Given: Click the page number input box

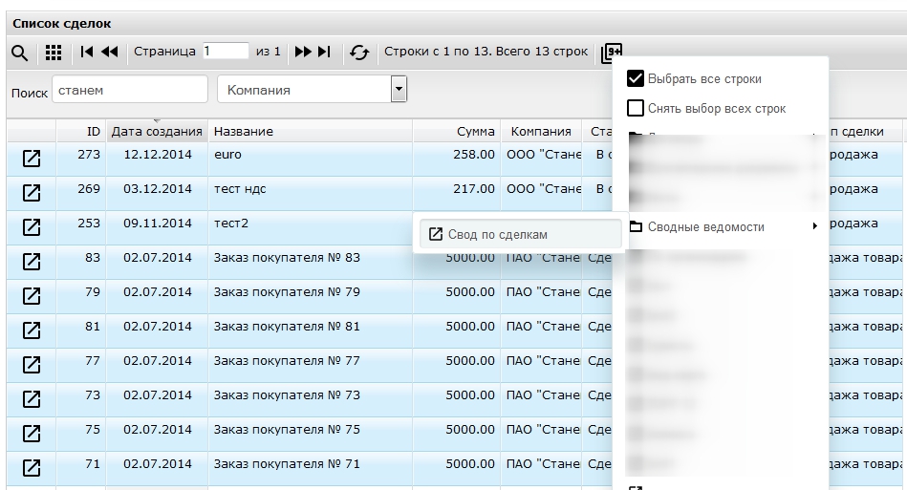Looking at the screenshot, I should coord(225,52).
